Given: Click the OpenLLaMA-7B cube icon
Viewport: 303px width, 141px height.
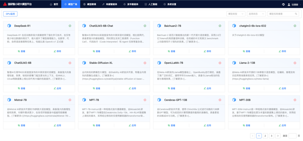Looking at the screenshot, I should [x=159, y=63].
